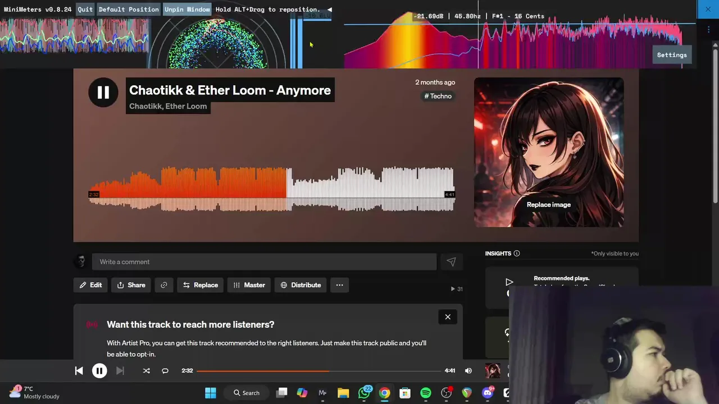Click the Recommended plays play icon
This screenshot has height=404, width=719.
pyautogui.click(x=509, y=282)
